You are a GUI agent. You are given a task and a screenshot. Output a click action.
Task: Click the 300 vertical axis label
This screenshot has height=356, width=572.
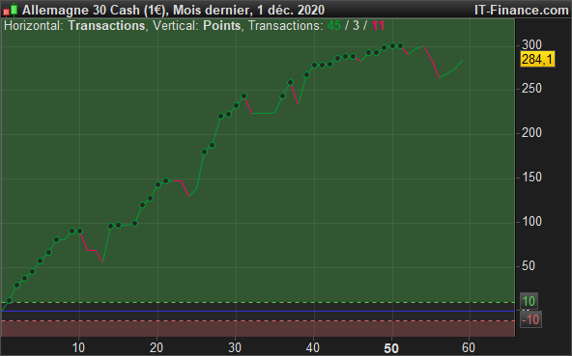531,44
